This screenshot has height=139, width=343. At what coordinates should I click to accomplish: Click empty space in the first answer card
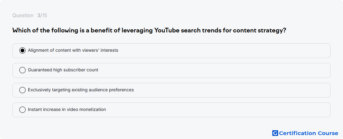[x=219, y=51]
